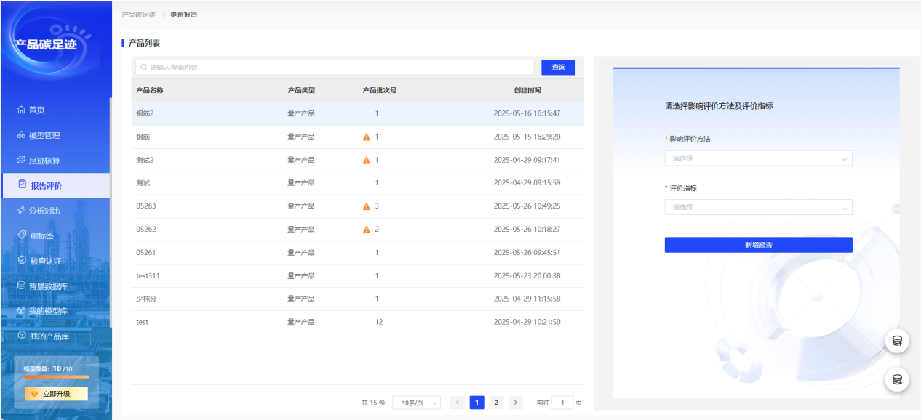Click the 首页 home icon in sidebar
The width and height of the screenshot is (921, 420).
coord(21,110)
